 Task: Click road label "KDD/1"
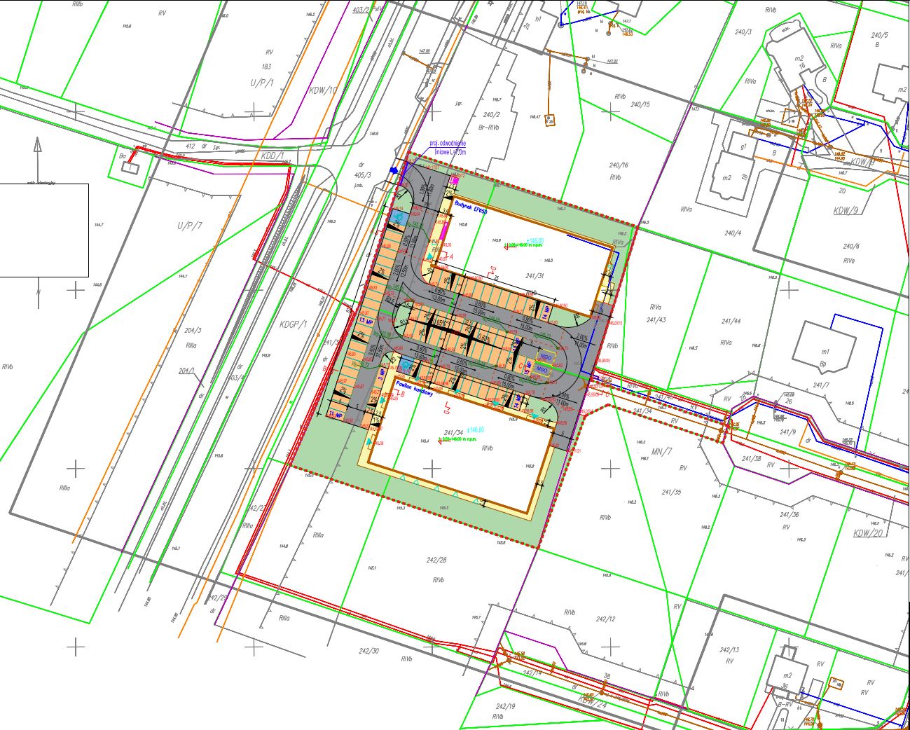point(272,156)
